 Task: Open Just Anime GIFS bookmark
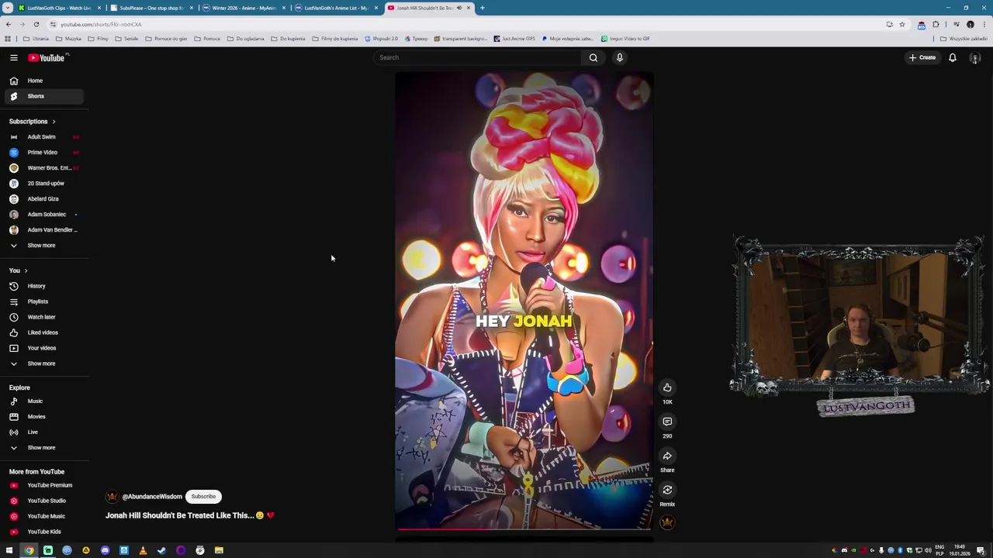[x=514, y=39]
